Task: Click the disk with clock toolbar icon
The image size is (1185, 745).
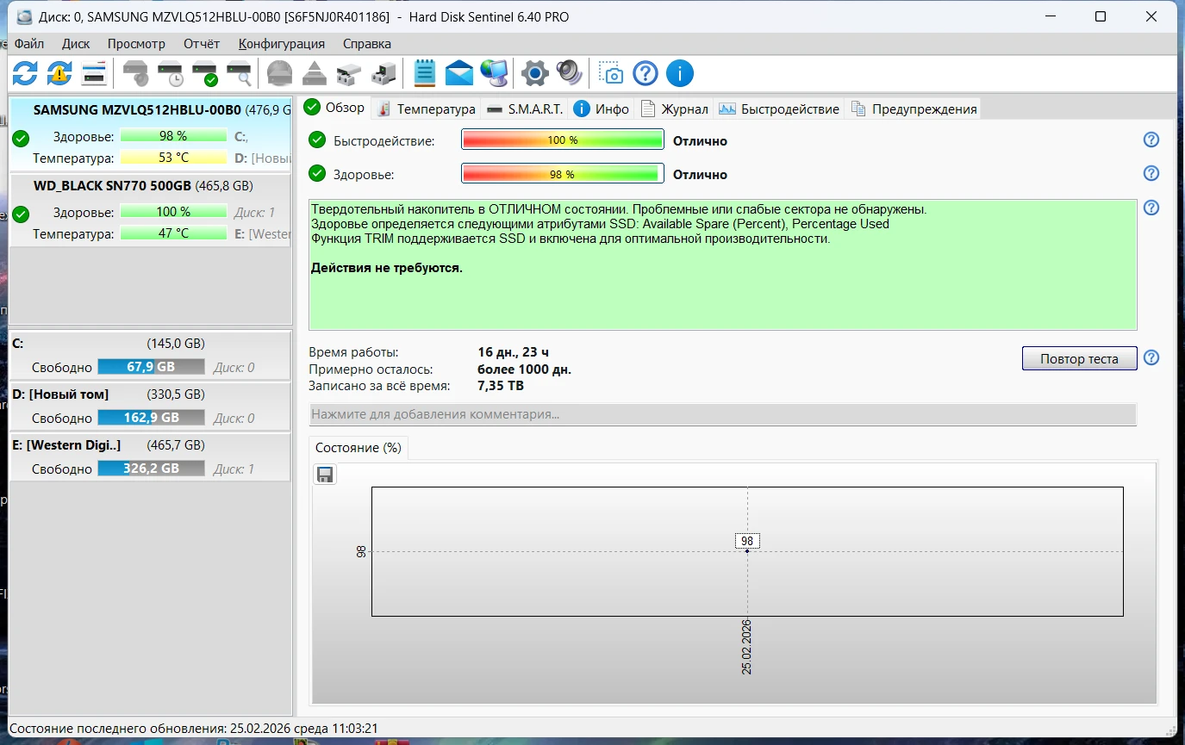Action: click(170, 73)
